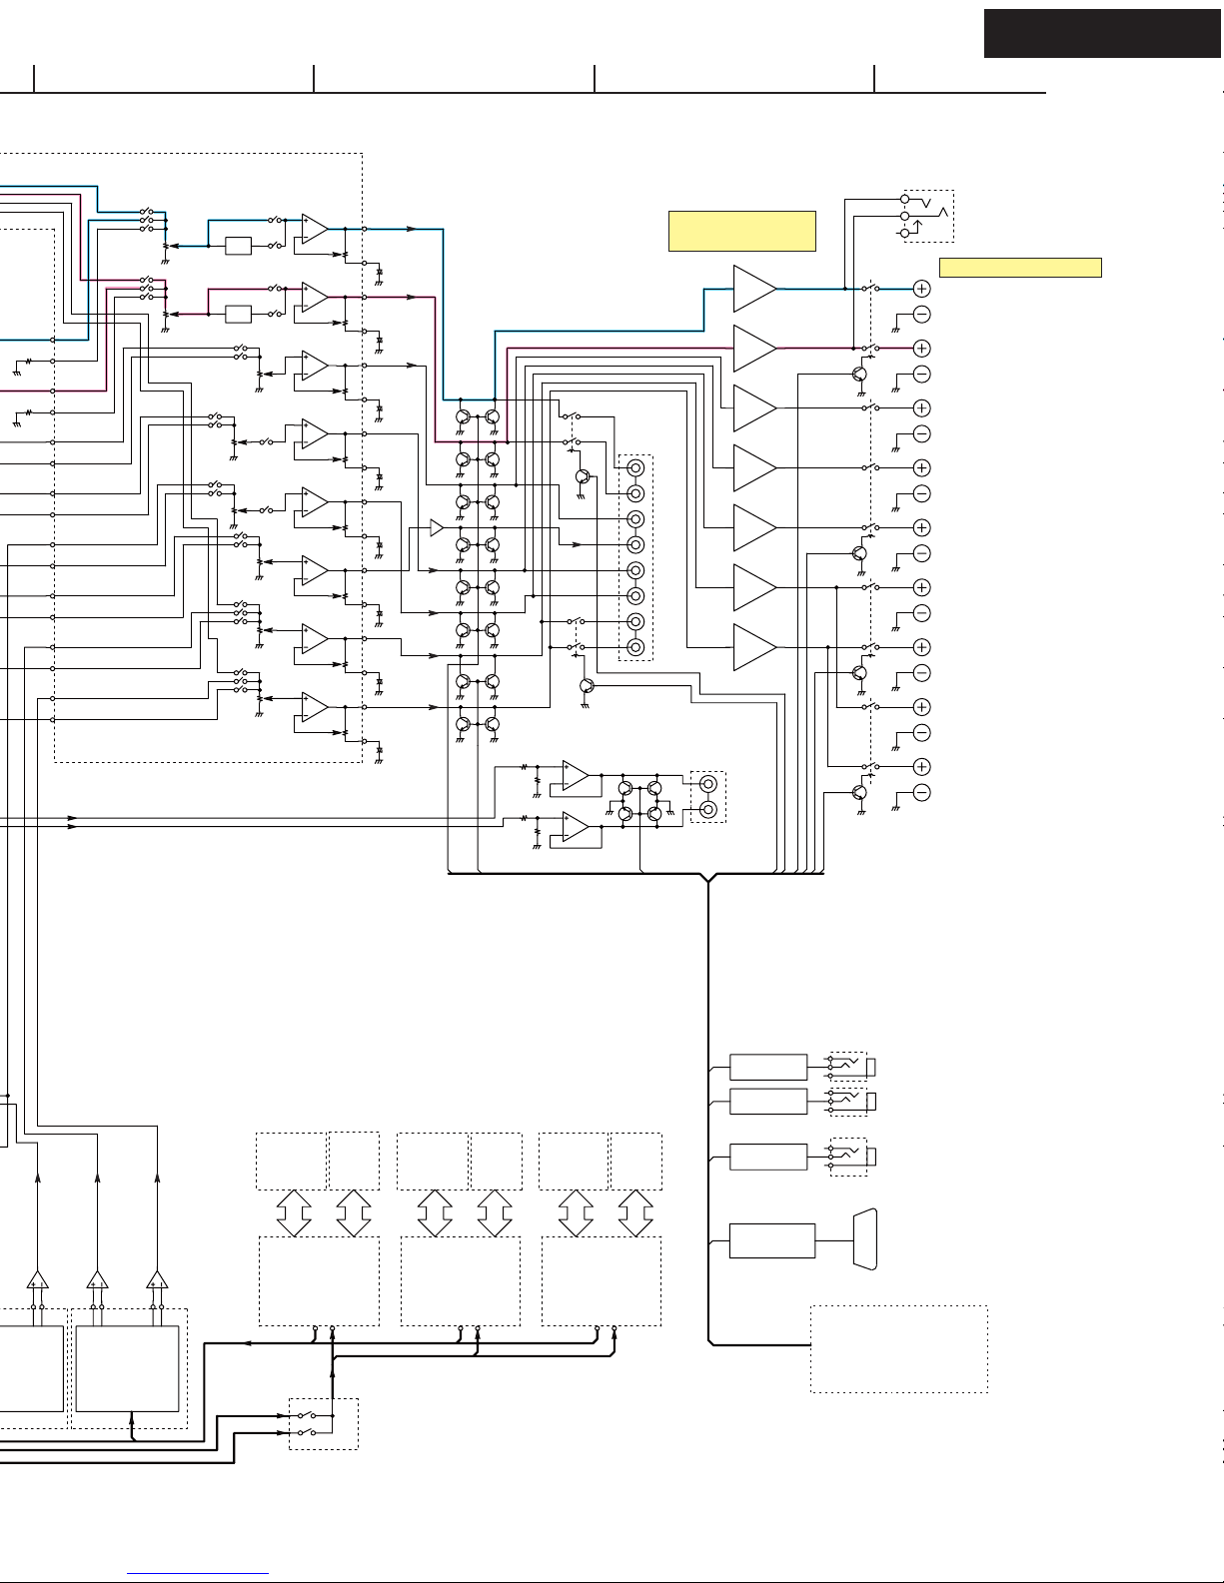Click the D-sub connector trapezoid symbol
This screenshot has height=1583, width=1224.
(x=865, y=1239)
